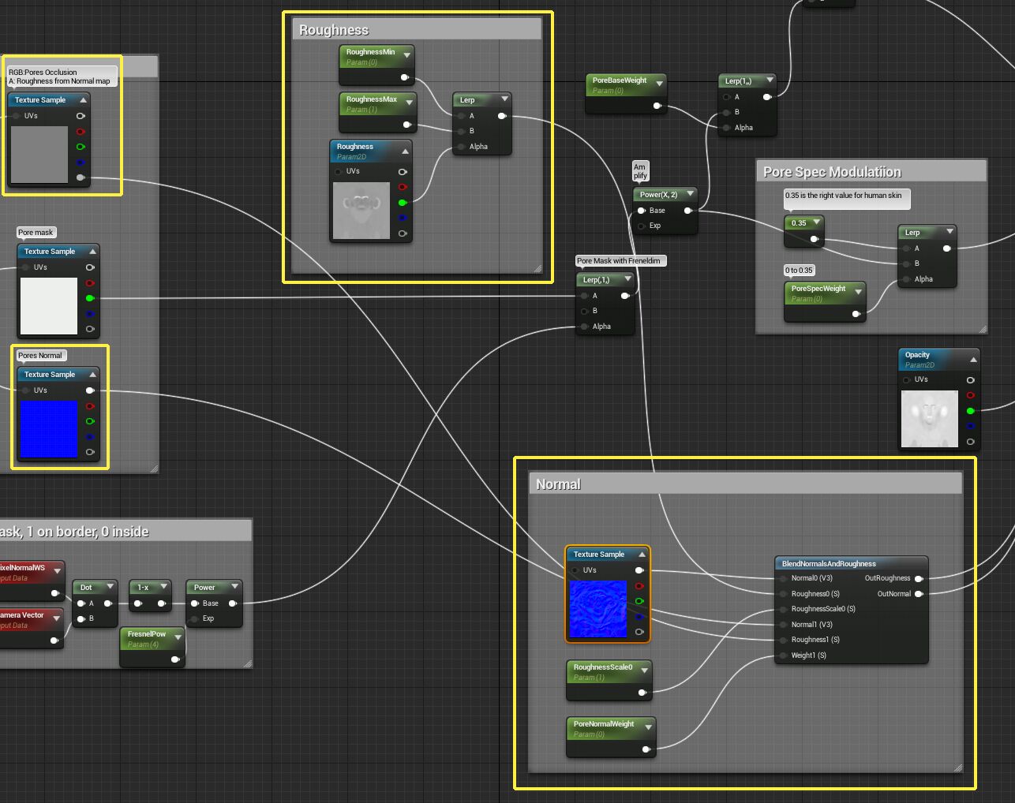The height and width of the screenshot is (803, 1015).
Task: Toggle the Opacity node preview arrow
Action: click(973, 360)
